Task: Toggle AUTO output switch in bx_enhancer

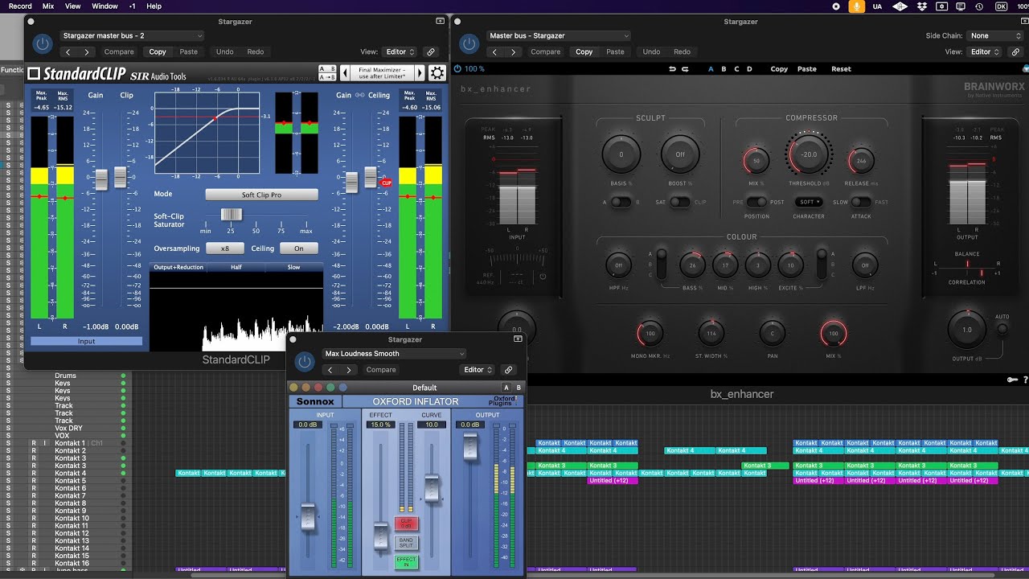Action: coord(1002,328)
